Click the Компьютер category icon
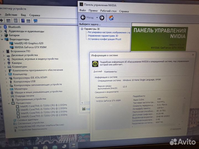199x149 pixels. tap(10, 74)
